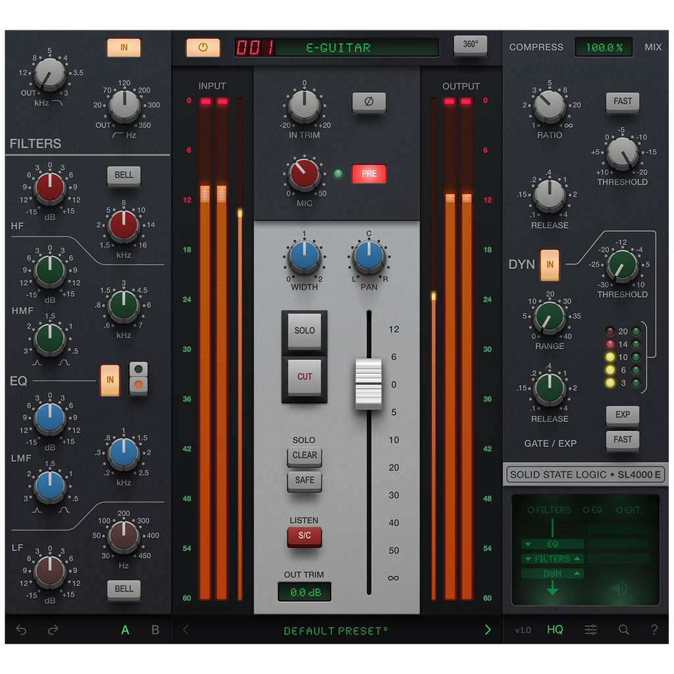Screen dimensions: 674x674
Task: Click the white output fader handle
Action: [369, 384]
